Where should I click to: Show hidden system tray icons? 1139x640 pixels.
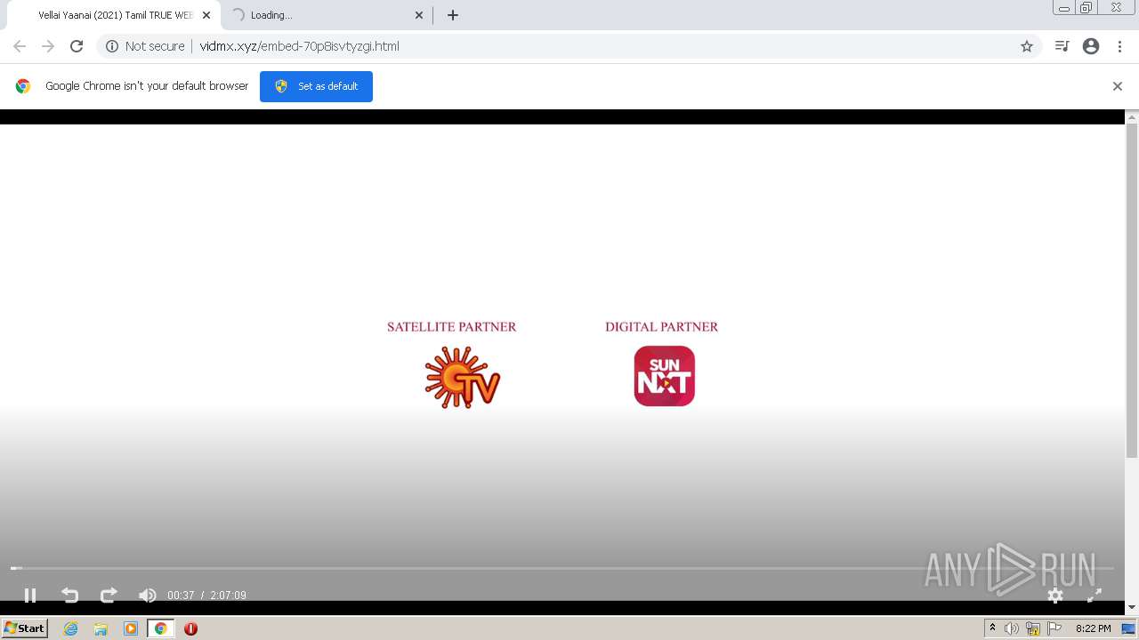[992, 628]
